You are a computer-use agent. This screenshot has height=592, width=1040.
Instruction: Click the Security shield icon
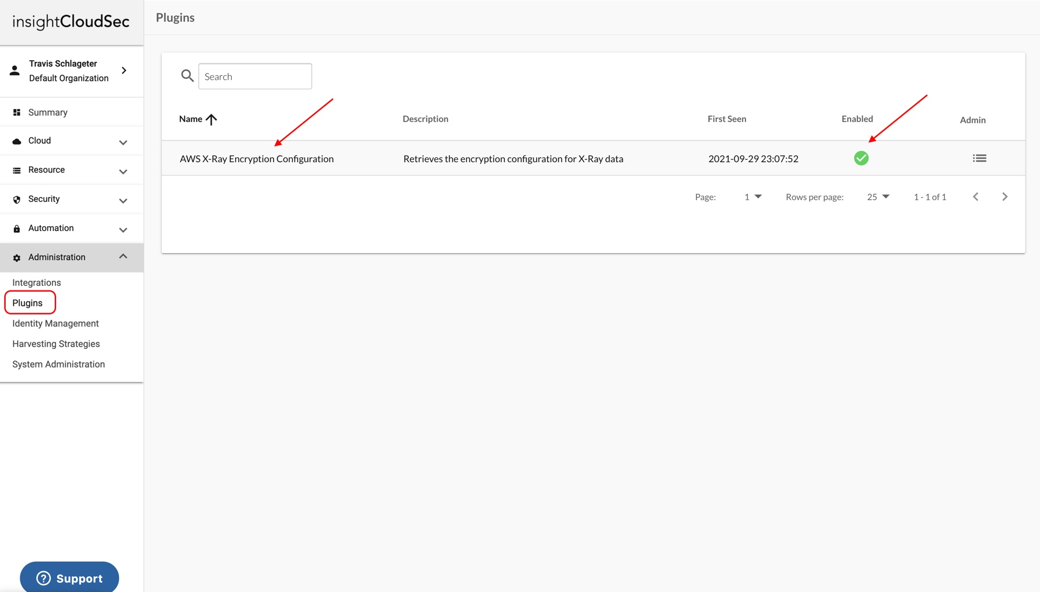click(x=17, y=199)
